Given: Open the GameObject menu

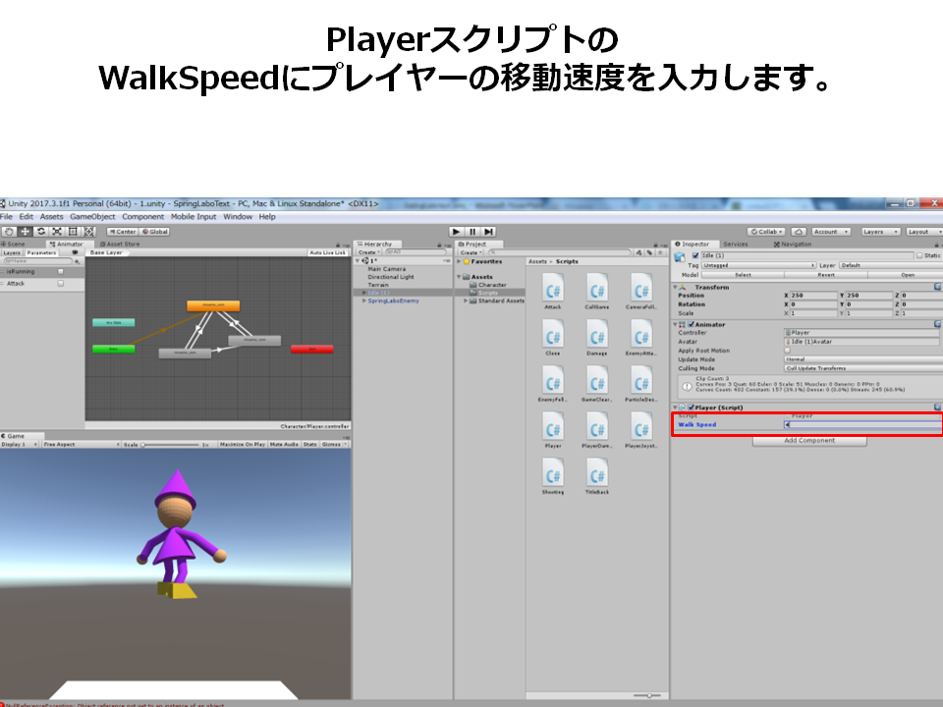Looking at the screenshot, I should pyautogui.click(x=92, y=217).
